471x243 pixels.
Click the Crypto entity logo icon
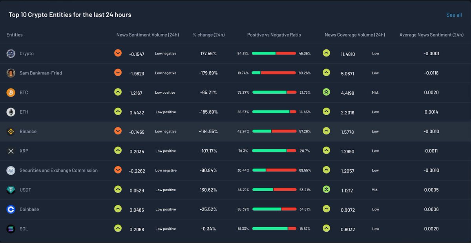[x=11, y=54]
